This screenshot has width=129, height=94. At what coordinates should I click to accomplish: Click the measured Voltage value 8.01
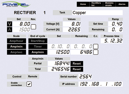click(x=72, y=24)
